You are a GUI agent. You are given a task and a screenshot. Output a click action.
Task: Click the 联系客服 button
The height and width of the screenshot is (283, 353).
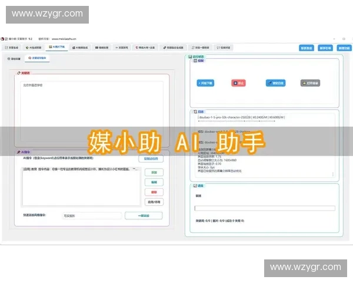(307, 48)
